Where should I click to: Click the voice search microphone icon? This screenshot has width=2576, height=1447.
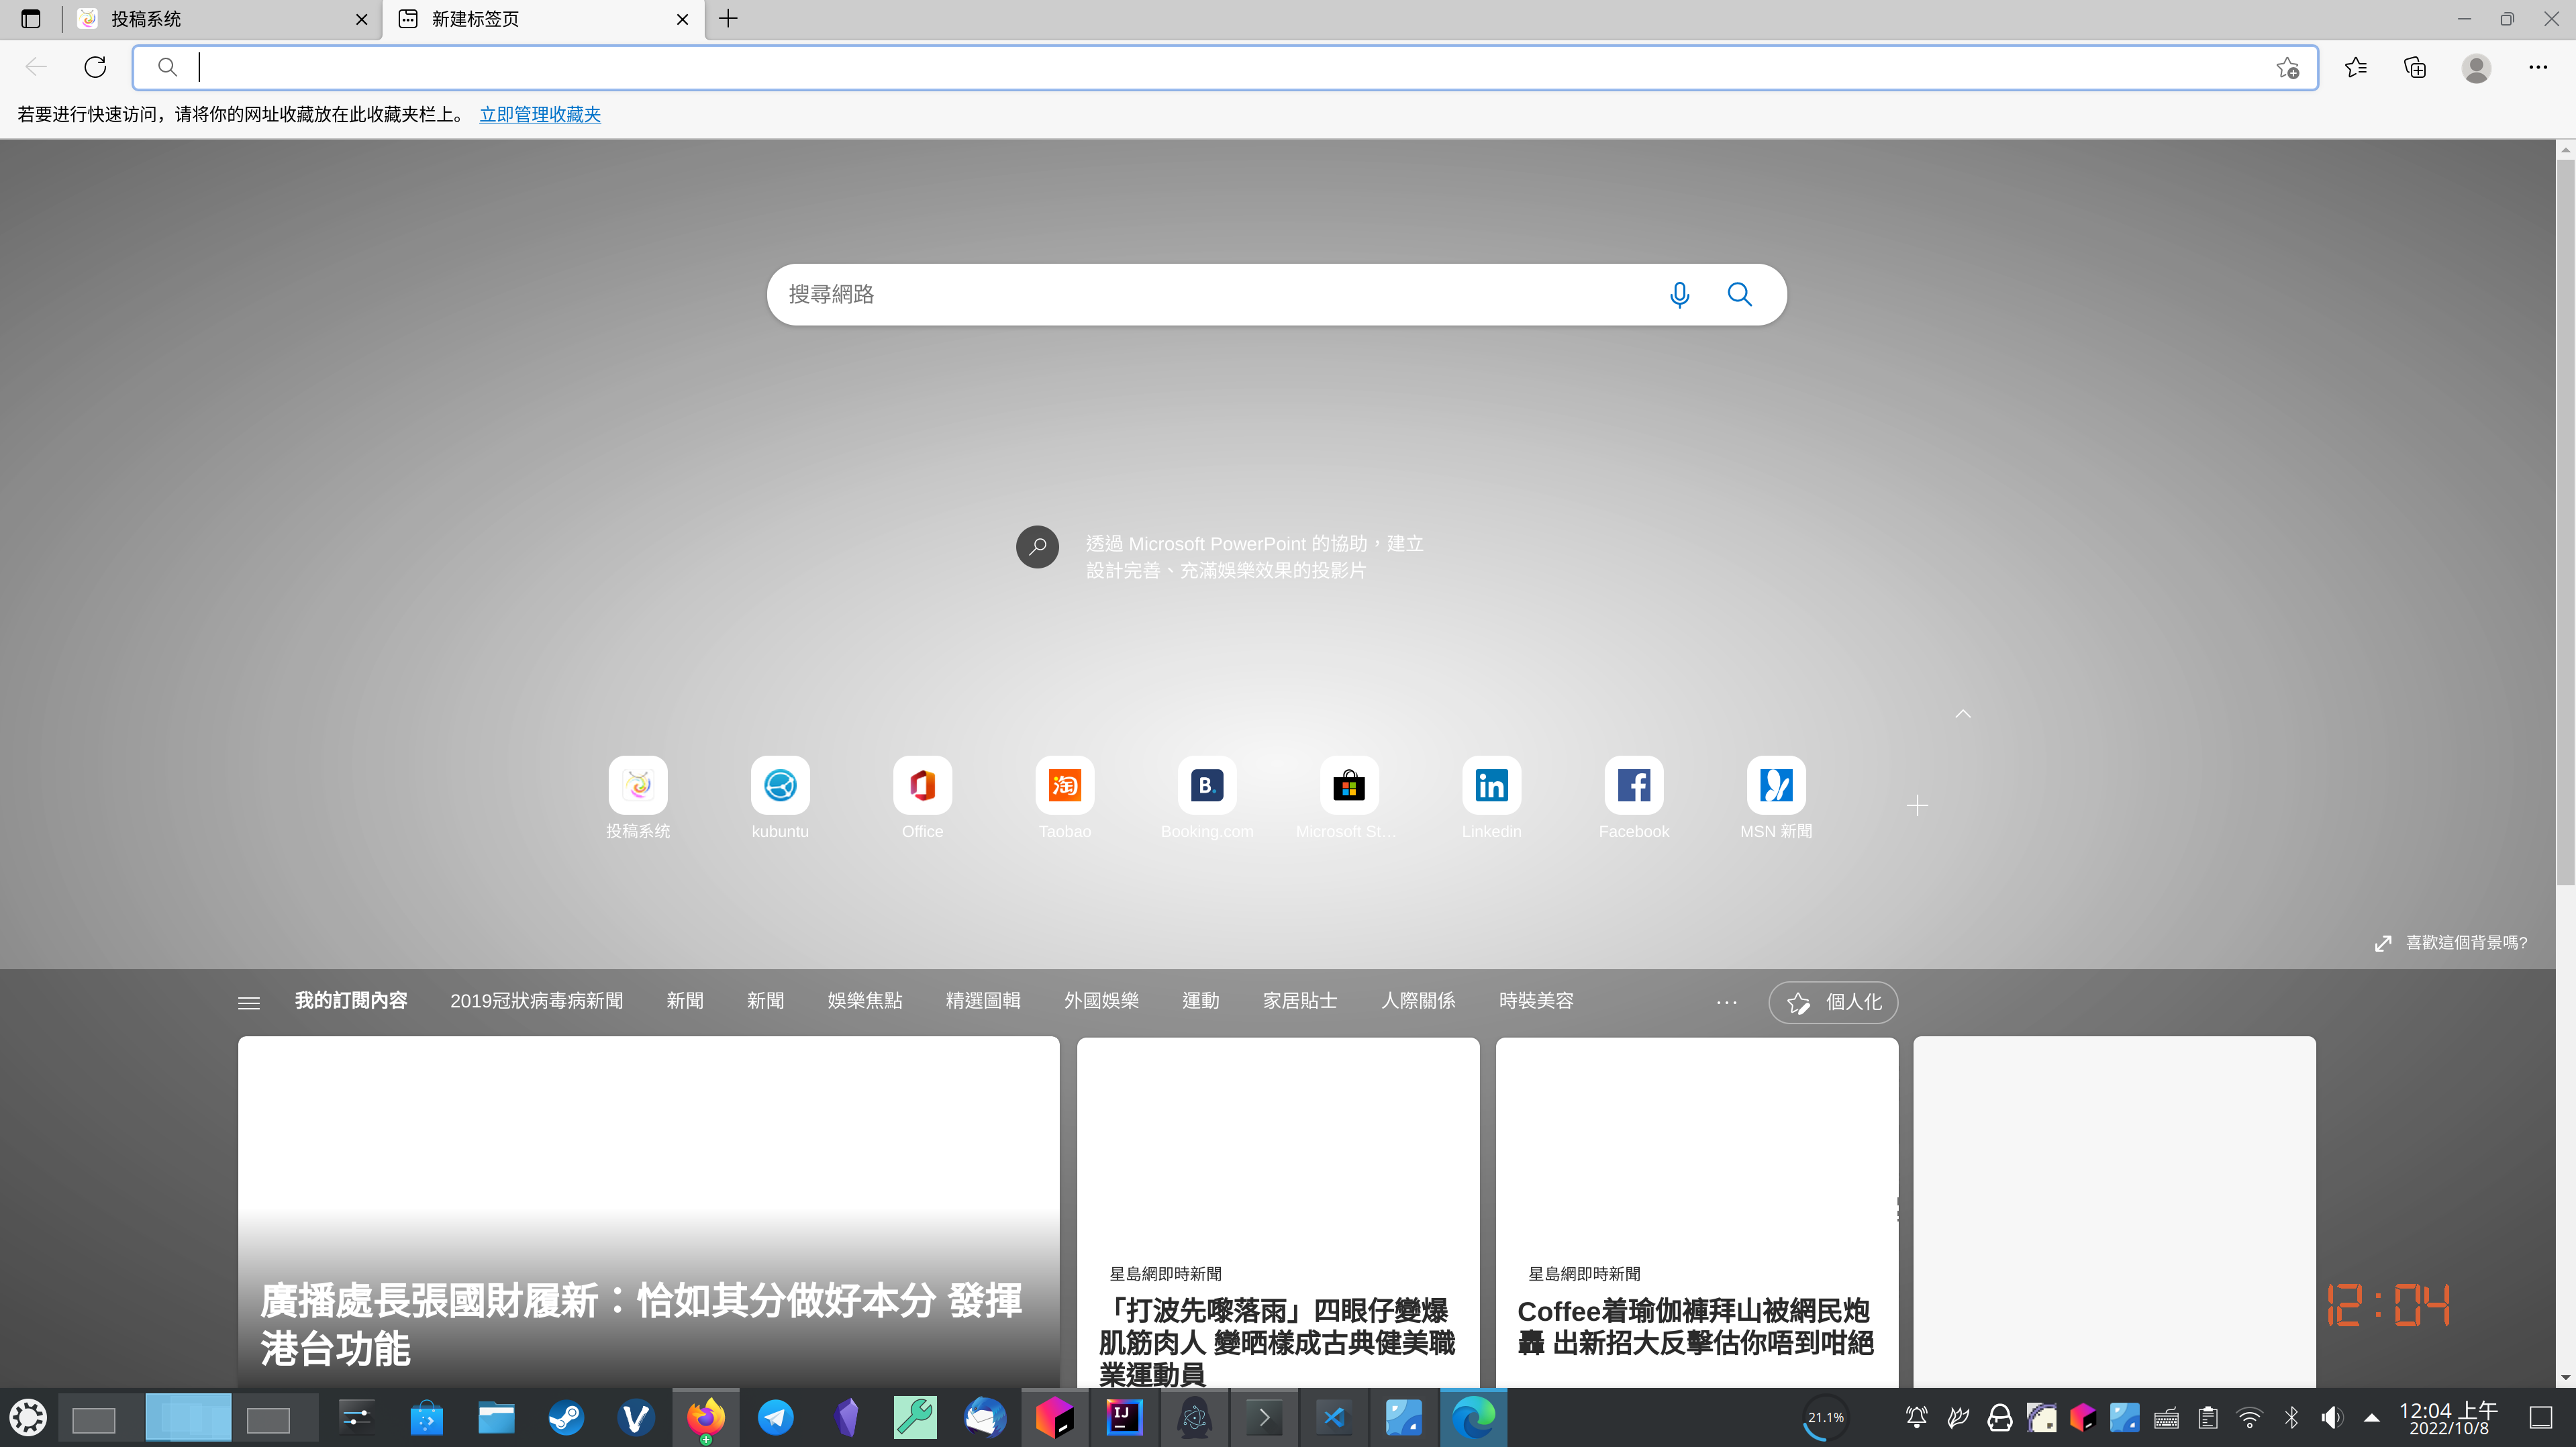pos(1679,294)
